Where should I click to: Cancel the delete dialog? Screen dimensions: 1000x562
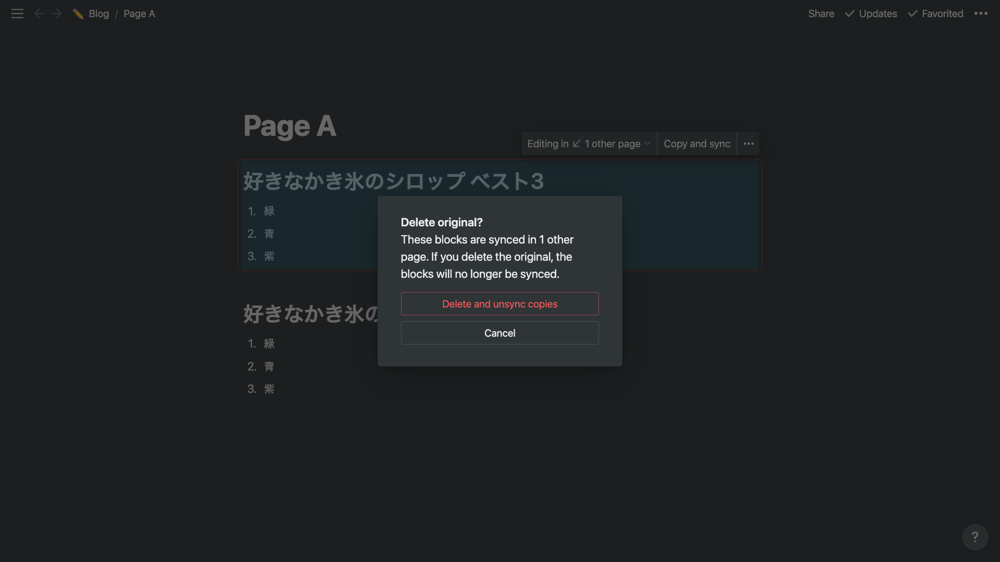[x=499, y=333]
